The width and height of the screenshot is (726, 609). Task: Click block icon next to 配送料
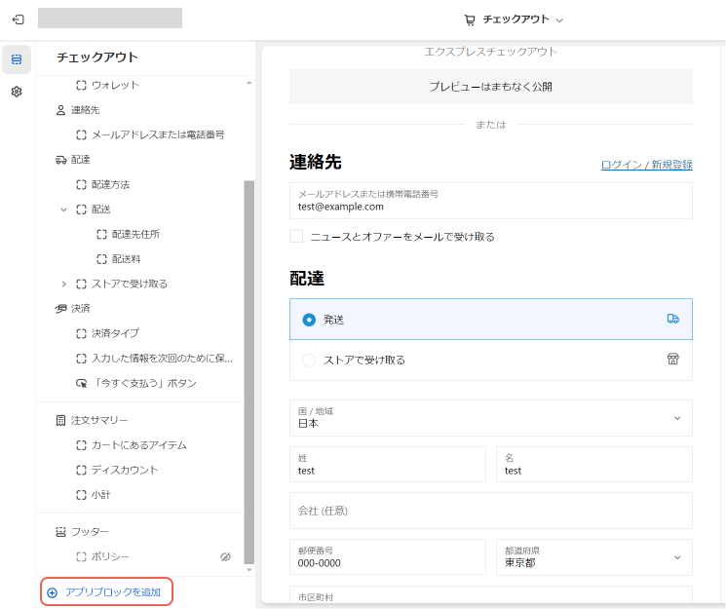pyautogui.click(x=102, y=259)
